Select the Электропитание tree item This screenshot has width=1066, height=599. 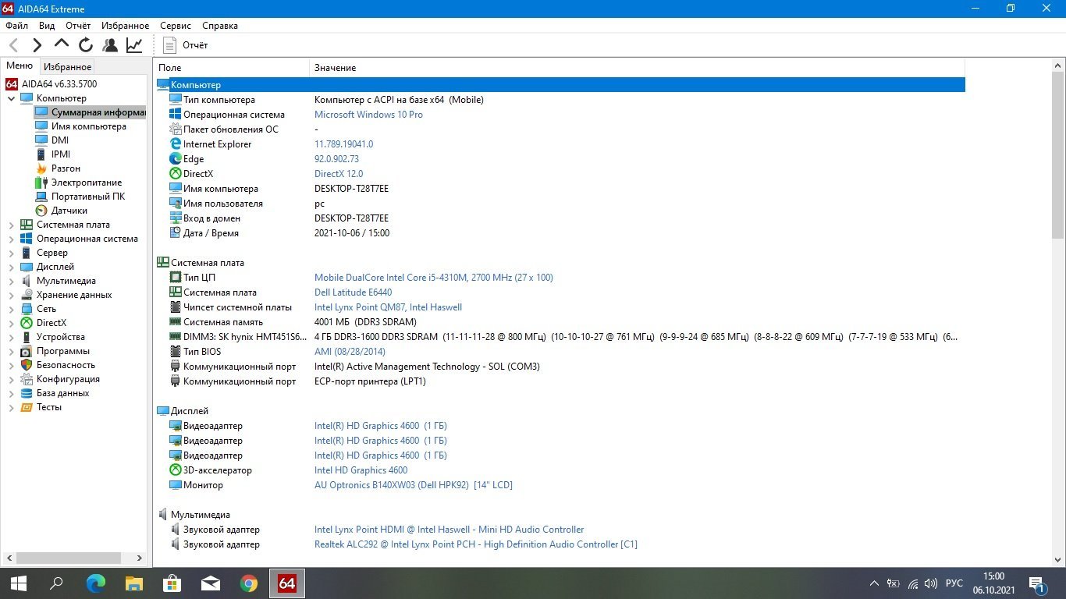pos(87,183)
